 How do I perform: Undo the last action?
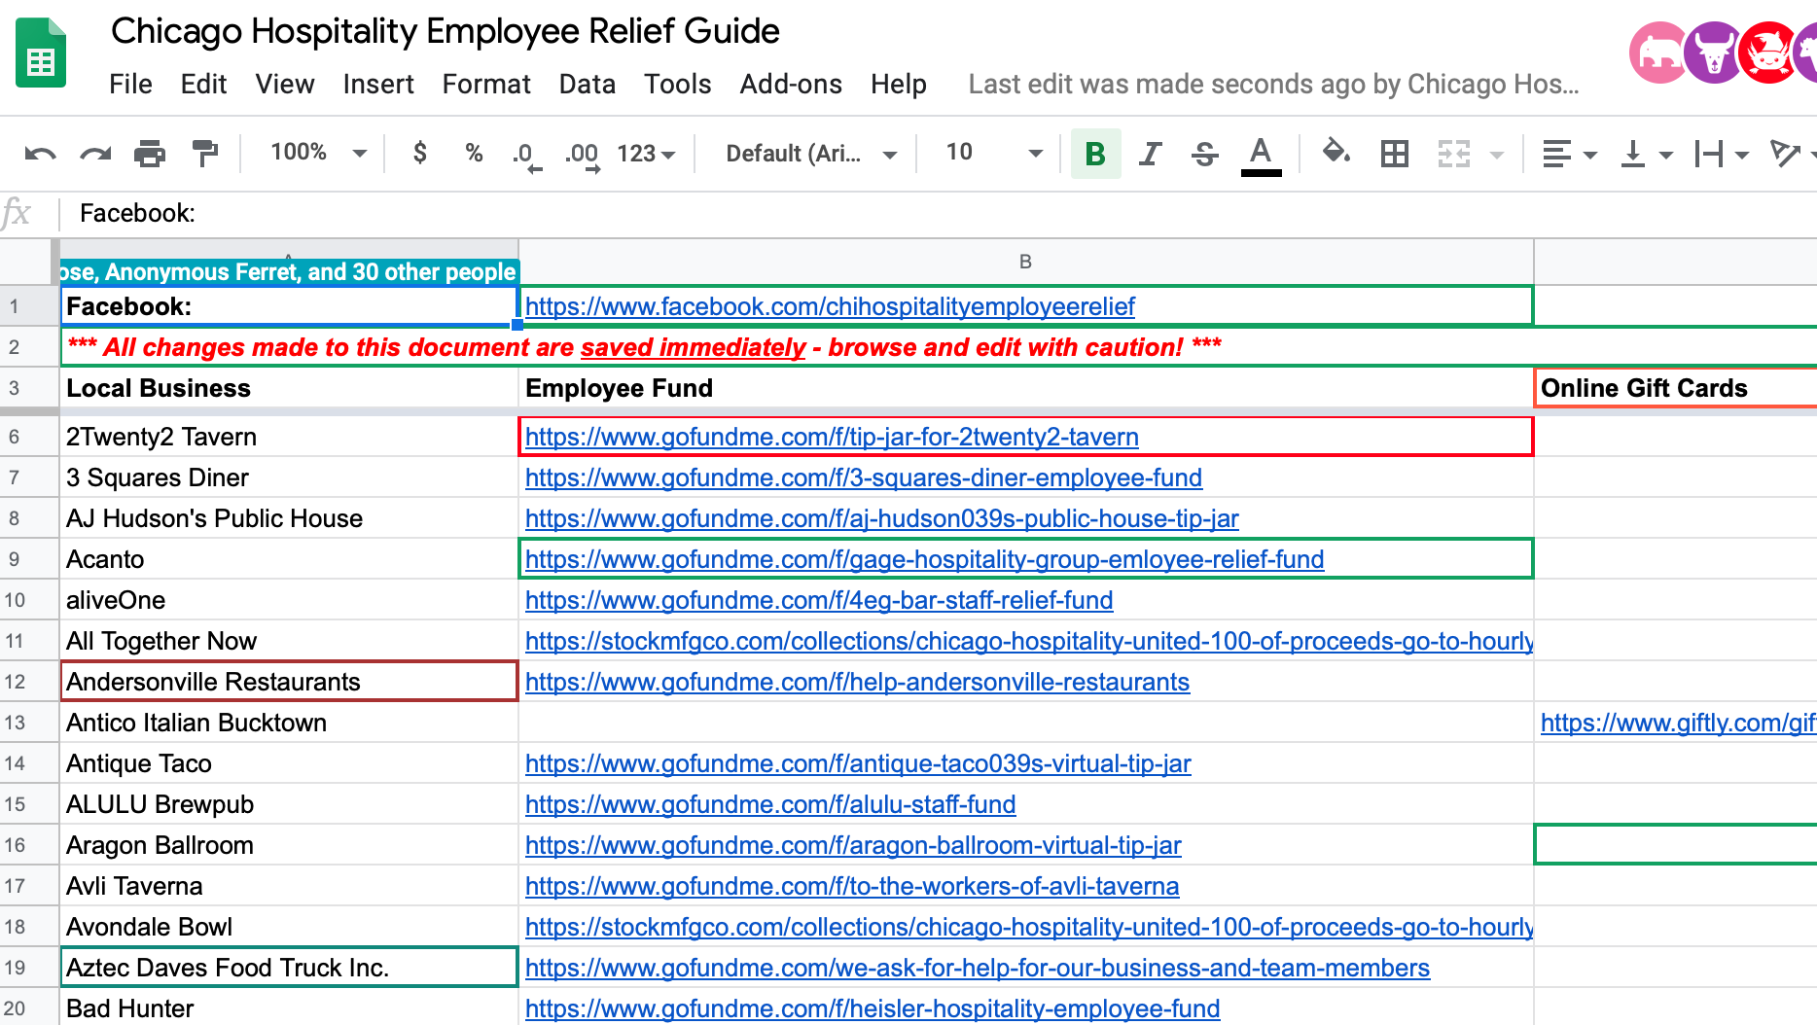pos(40,153)
